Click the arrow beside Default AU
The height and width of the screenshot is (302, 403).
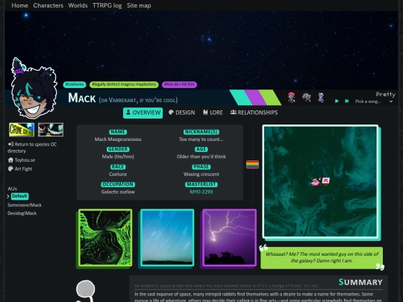(8, 196)
